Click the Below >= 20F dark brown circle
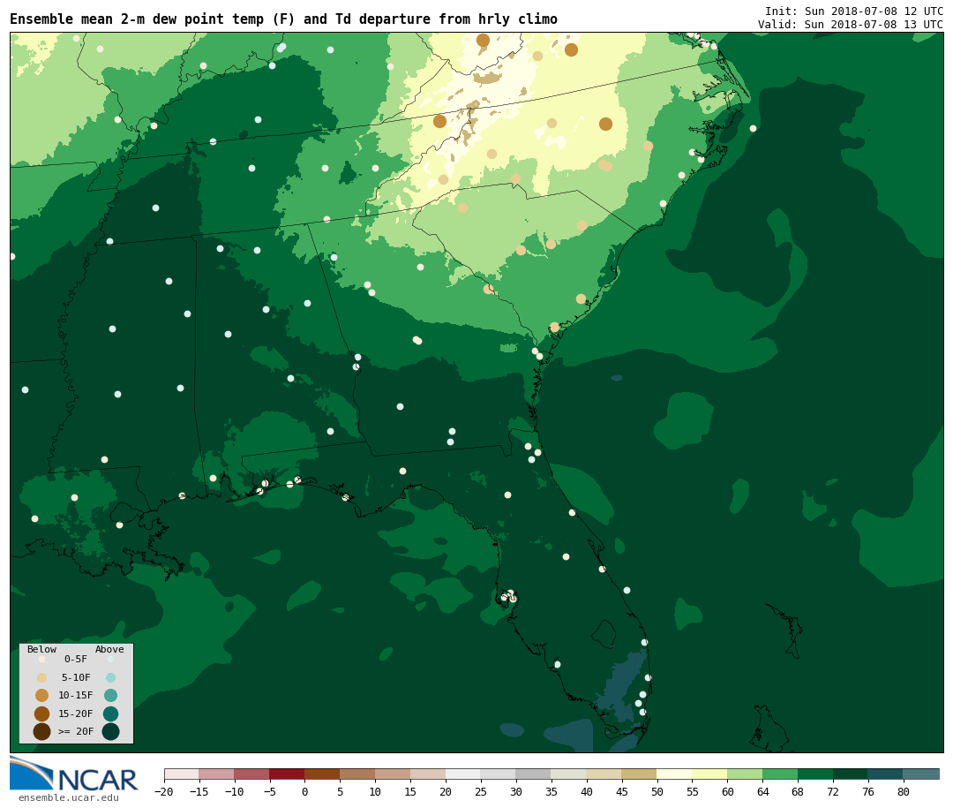Image resolution: width=953 pixels, height=808 pixels. tap(41, 731)
